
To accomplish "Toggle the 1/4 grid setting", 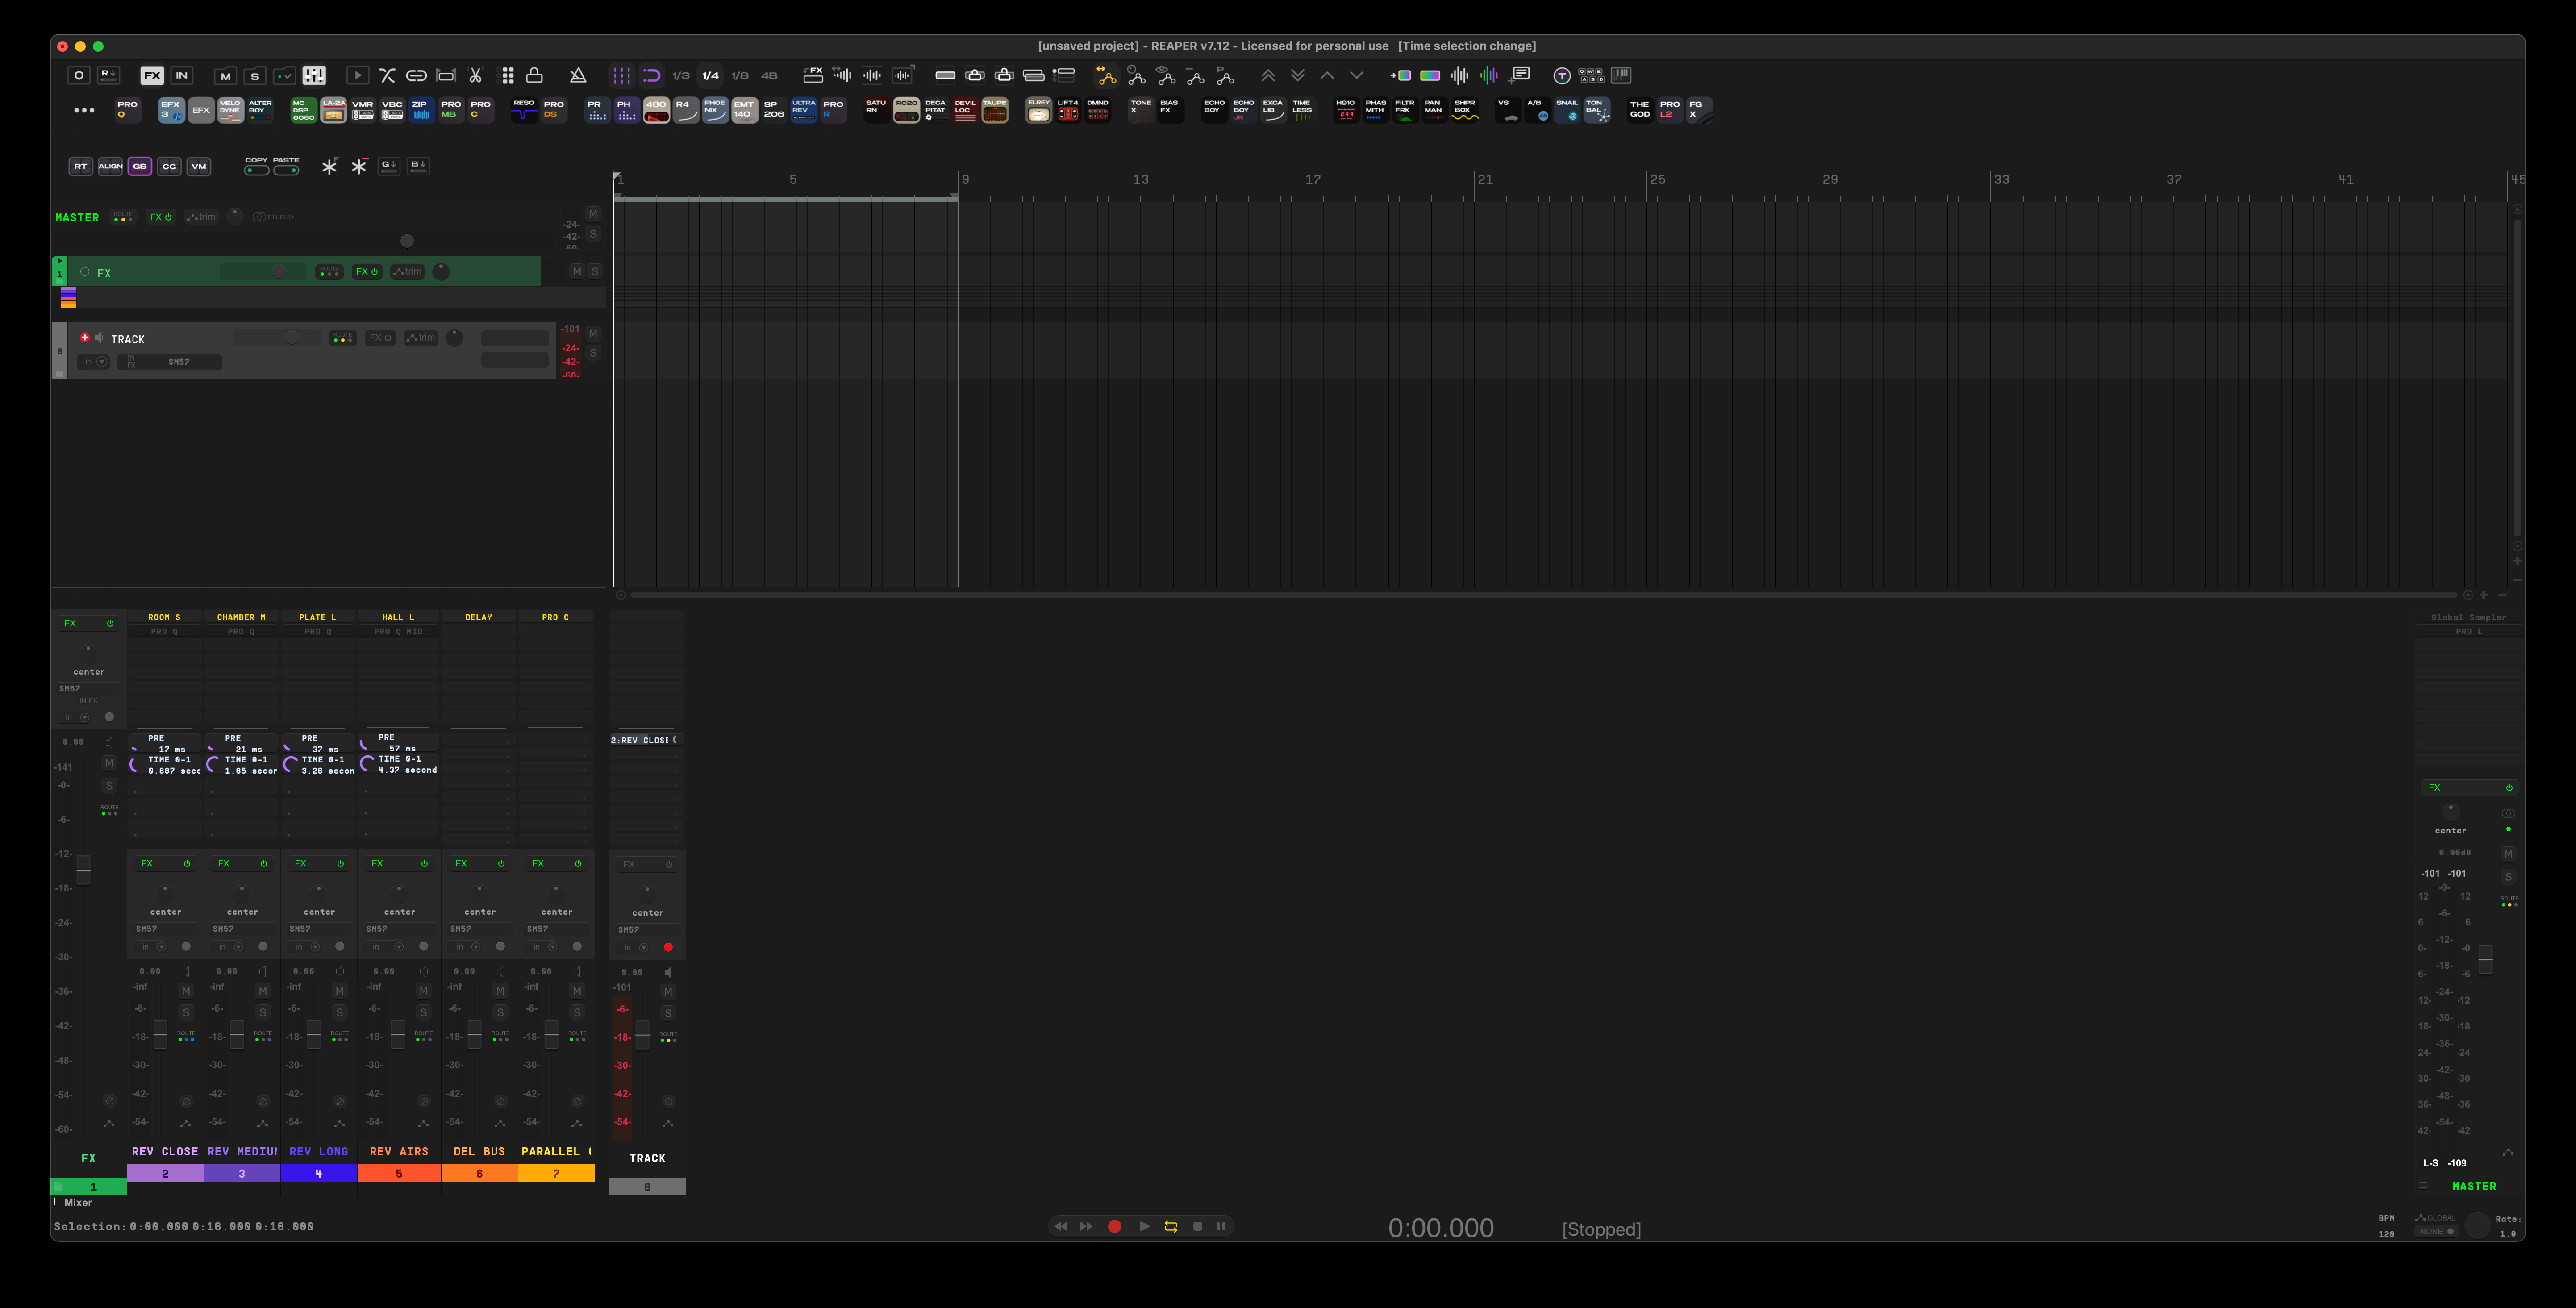I will click(x=711, y=75).
